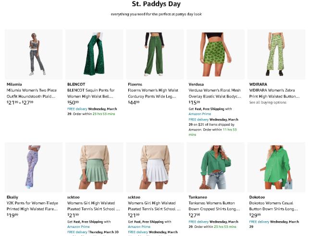Screen dimensions: 310x236
Task: Click the white pleated tennis skirt photo
Action: coord(155,167)
